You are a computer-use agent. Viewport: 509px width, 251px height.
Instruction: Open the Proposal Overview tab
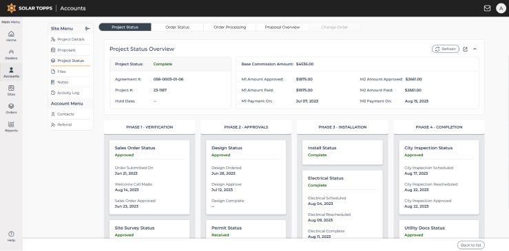[x=282, y=28]
